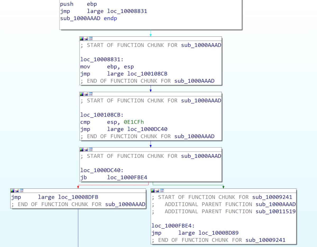Click the sub_1000AAAD endp line
This screenshot has width=317, height=247.
point(88,18)
